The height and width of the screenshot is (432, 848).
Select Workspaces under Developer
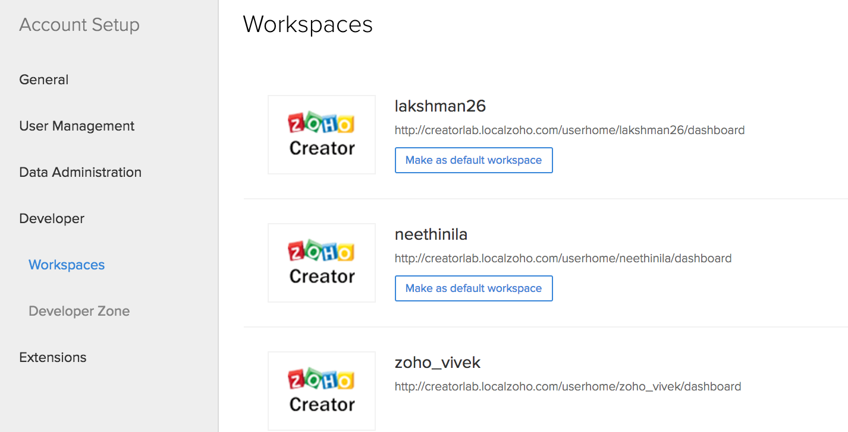66,265
